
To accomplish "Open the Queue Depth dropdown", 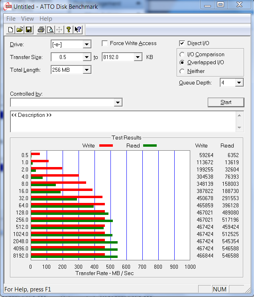I will 239,83.
